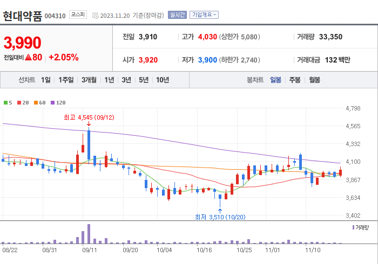Click the 코스피 market badge
378x264 pixels.
[78, 15]
